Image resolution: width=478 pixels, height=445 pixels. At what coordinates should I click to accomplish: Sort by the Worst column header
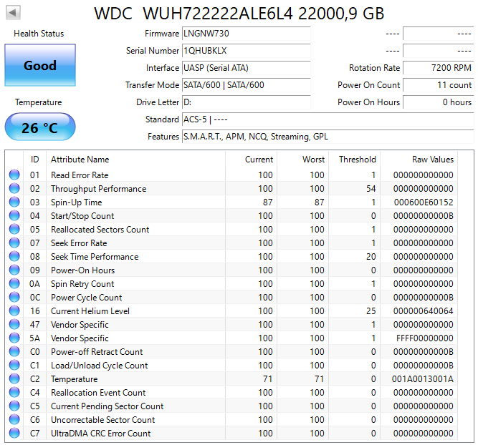pos(302,160)
